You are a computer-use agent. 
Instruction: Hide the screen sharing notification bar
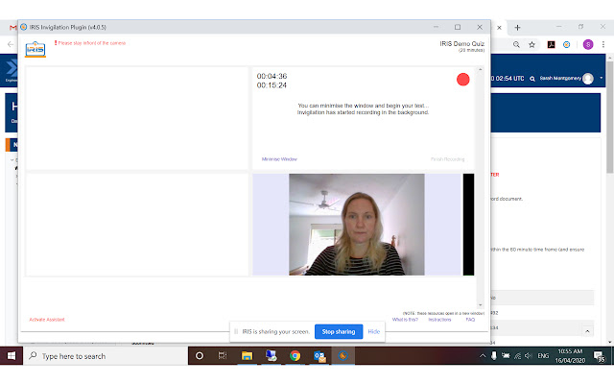[x=374, y=331]
